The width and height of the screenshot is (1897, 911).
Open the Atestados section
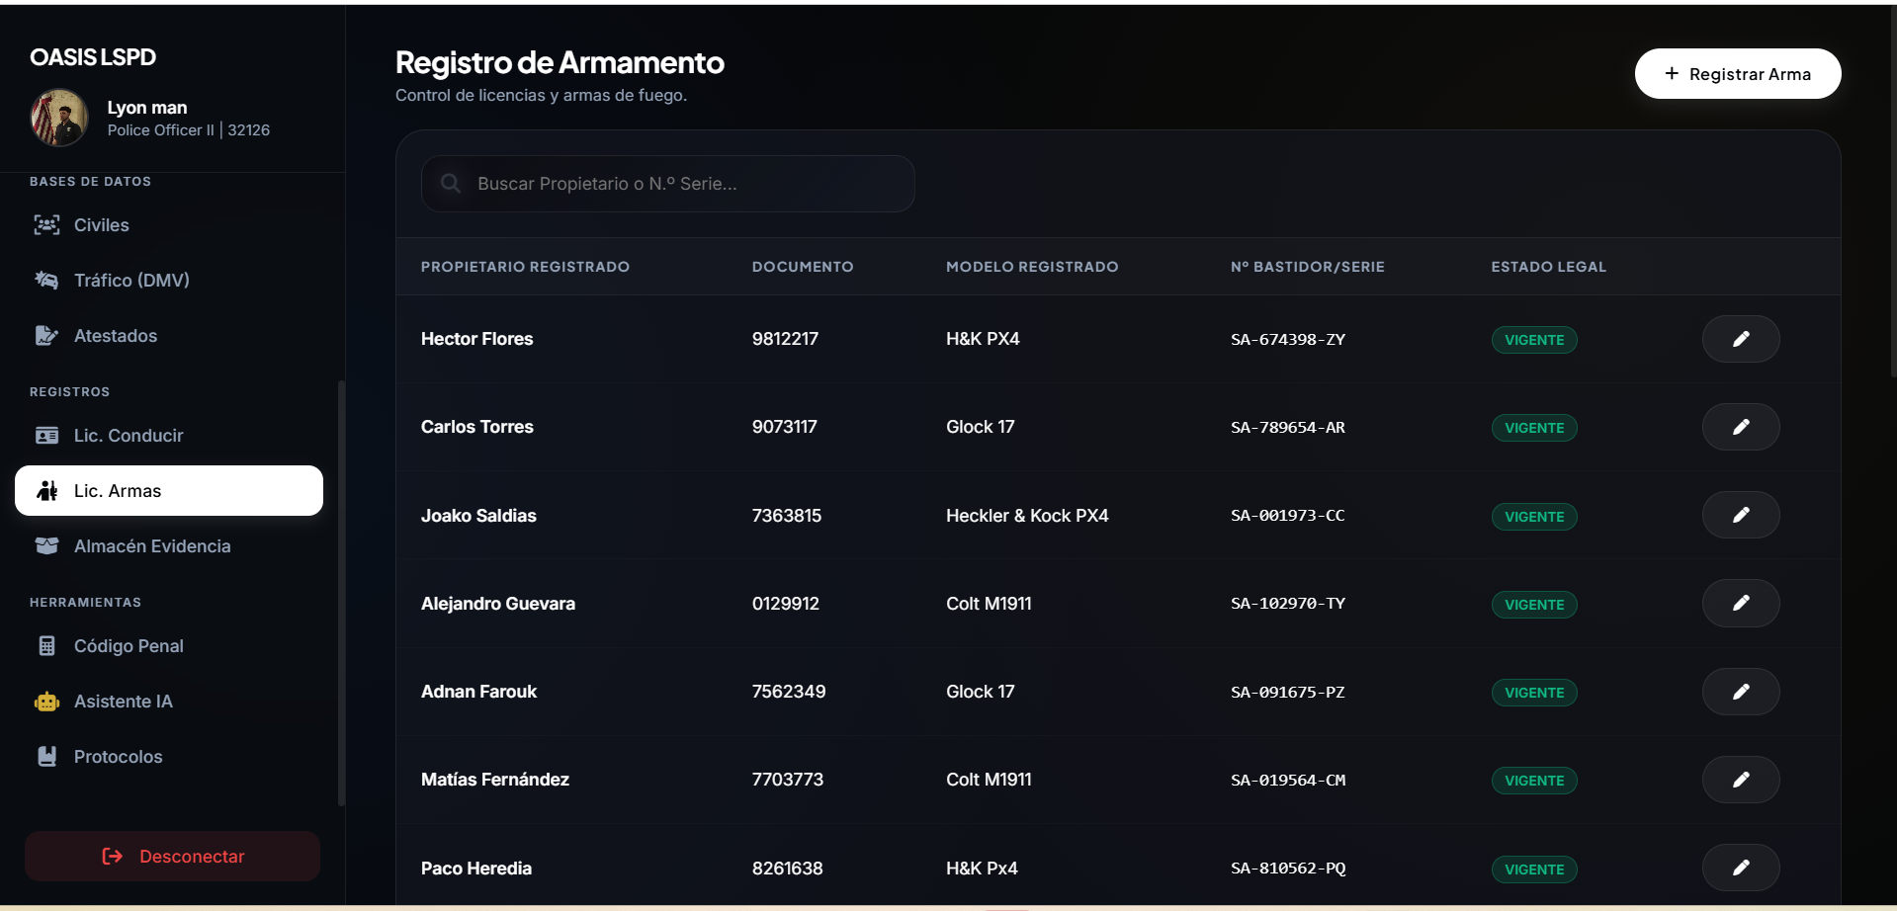point(169,336)
